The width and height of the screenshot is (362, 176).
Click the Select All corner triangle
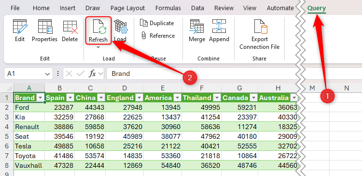click(9, 88)
